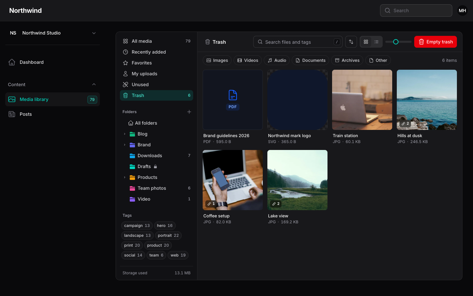Select Recently added

click(156, 52)
